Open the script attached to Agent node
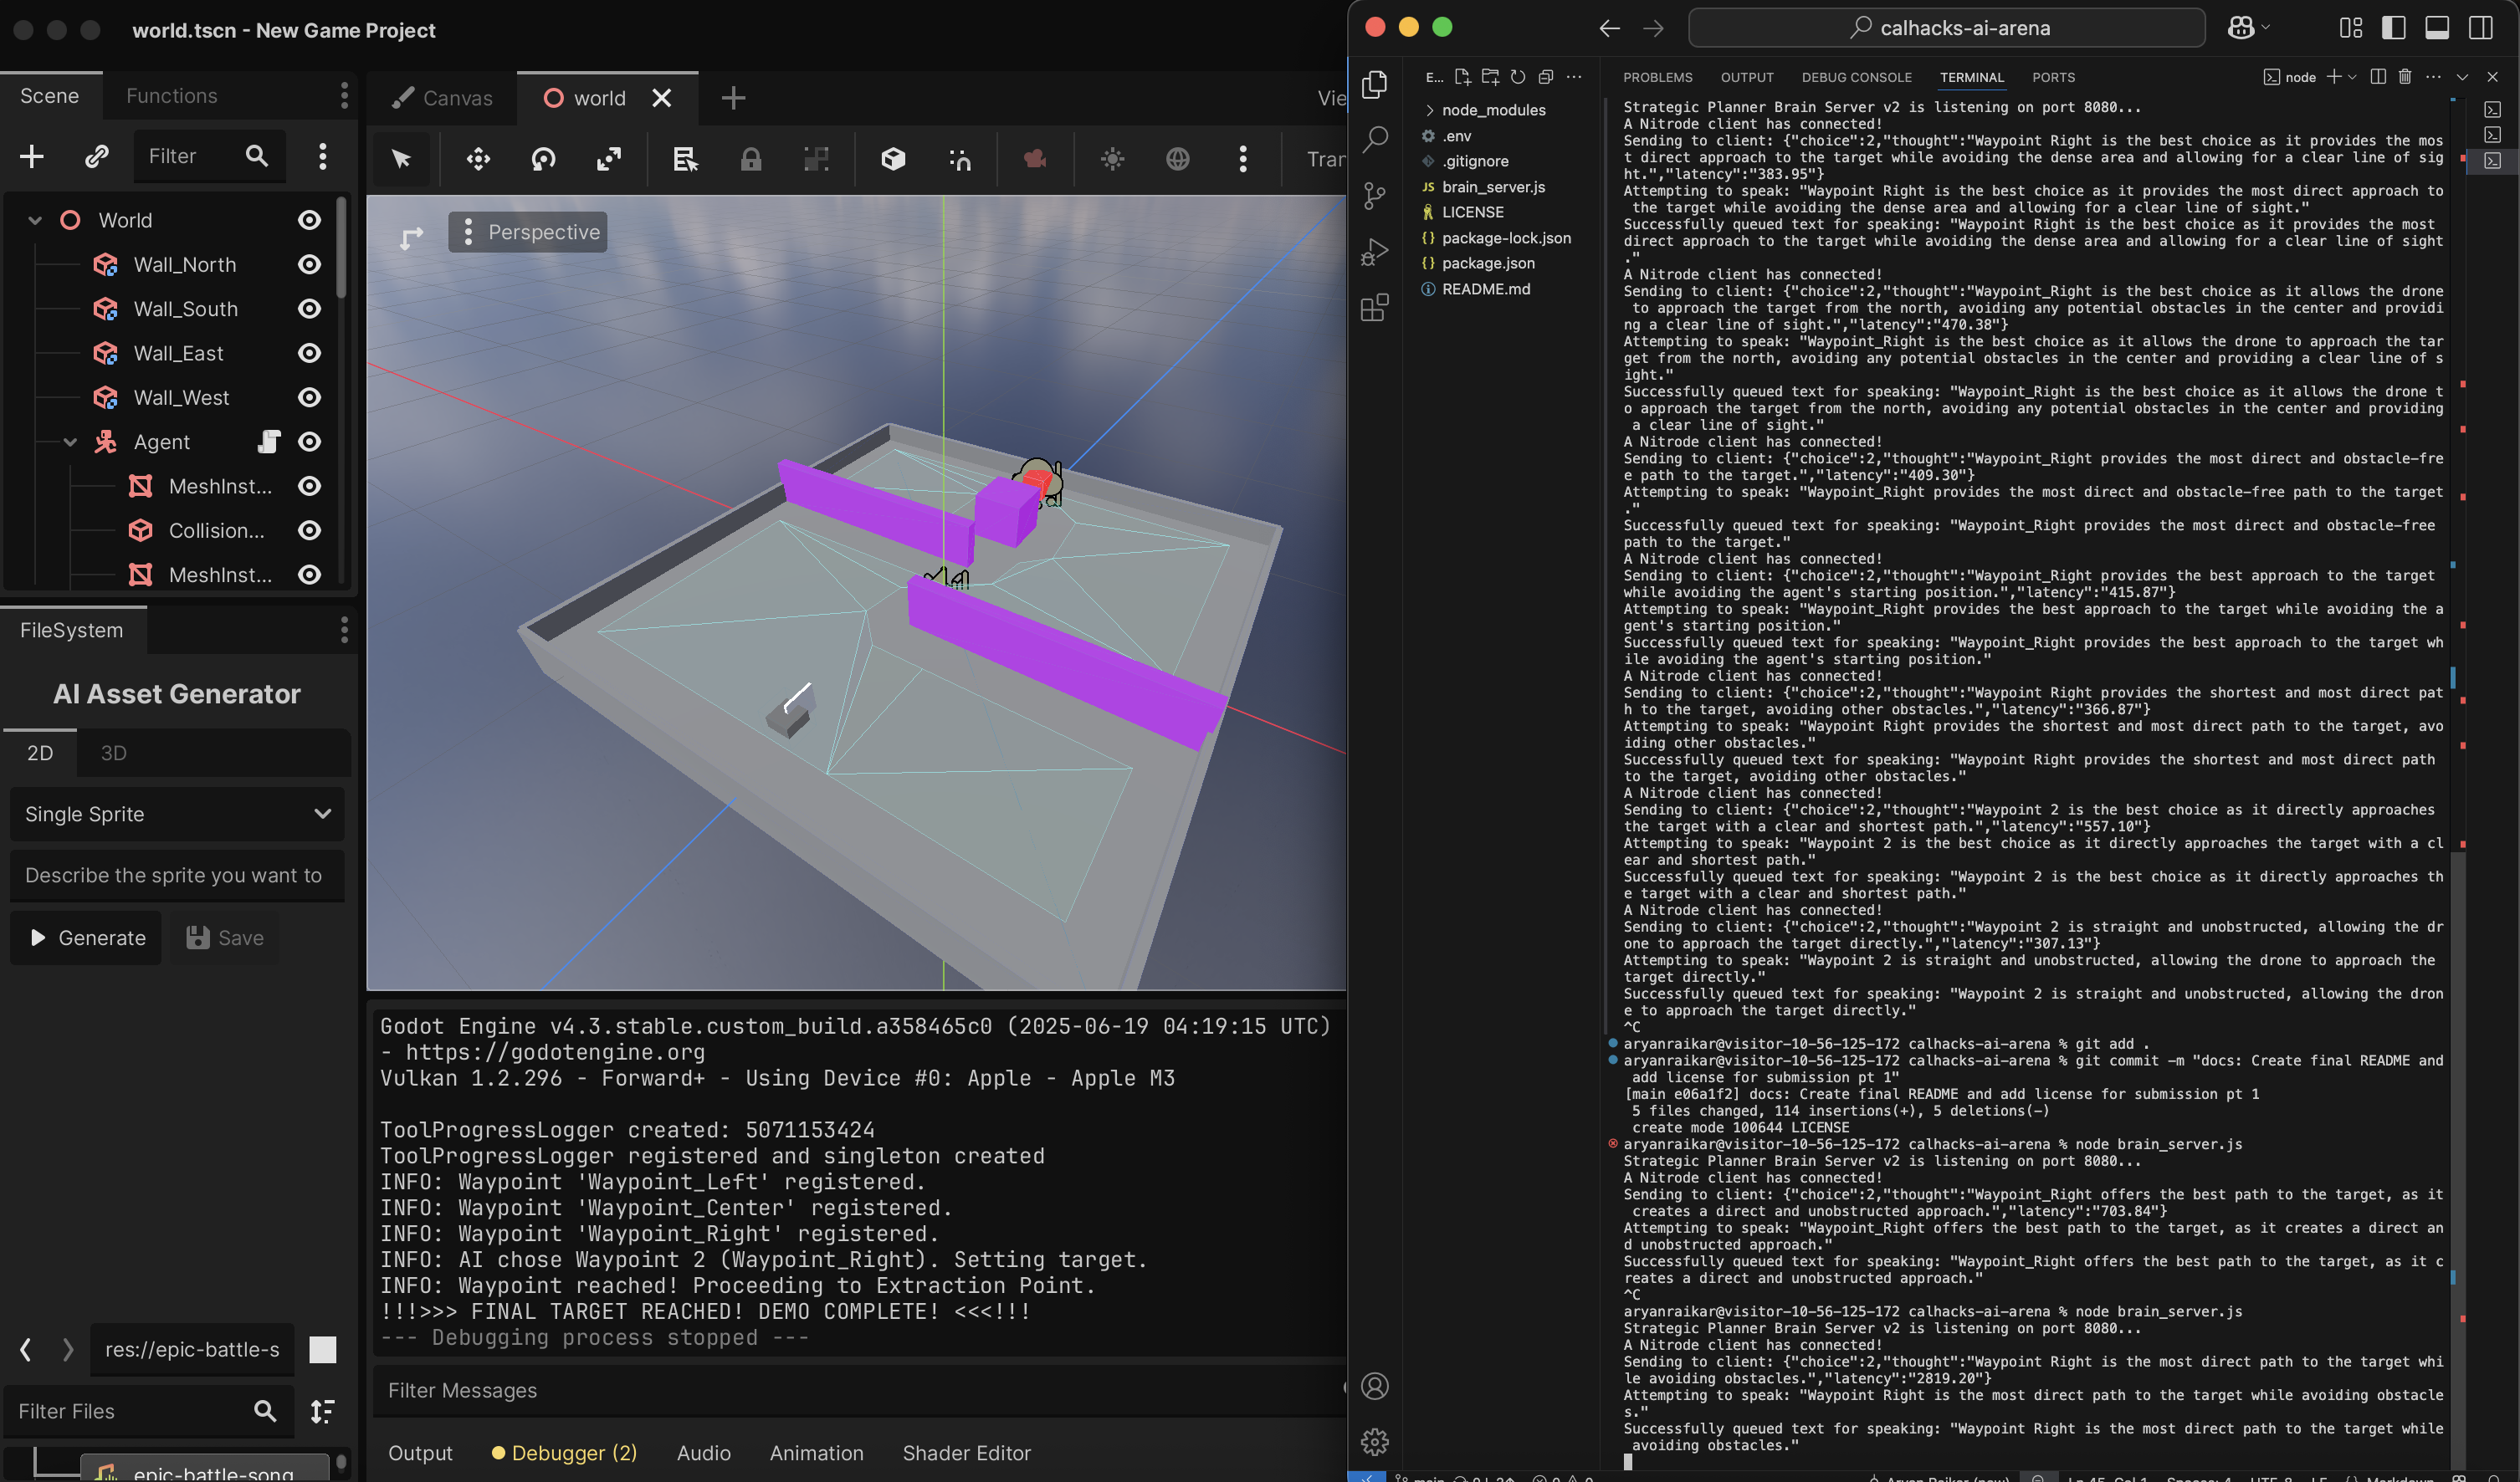 (x=268, y=442)
